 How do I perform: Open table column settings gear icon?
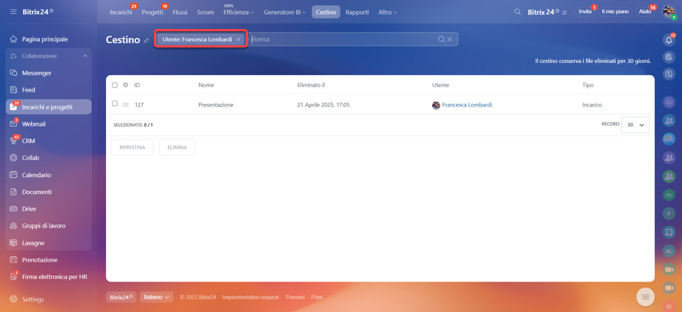click(126, 85)
